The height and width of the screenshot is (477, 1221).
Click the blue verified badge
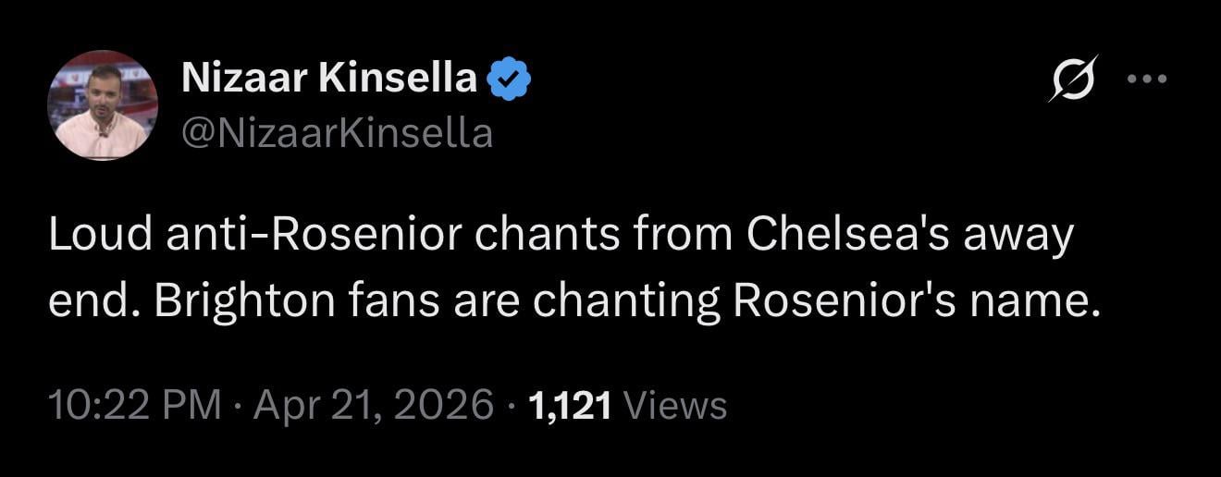509,80
